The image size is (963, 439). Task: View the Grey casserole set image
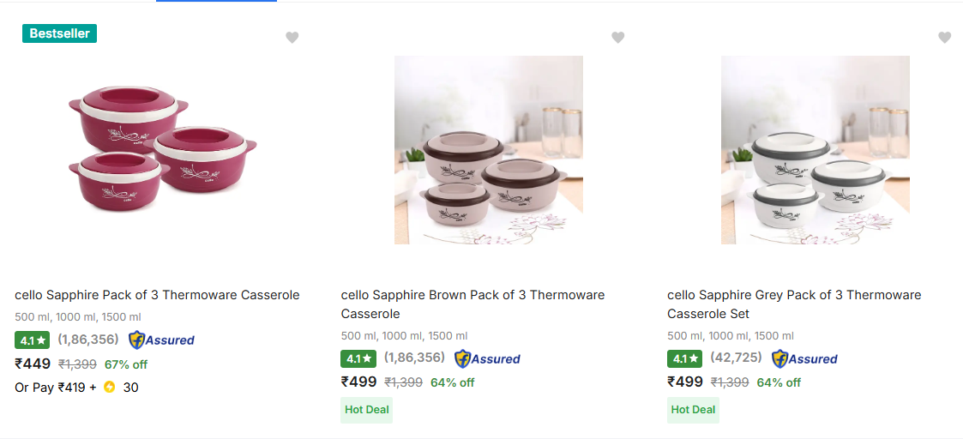815,150
